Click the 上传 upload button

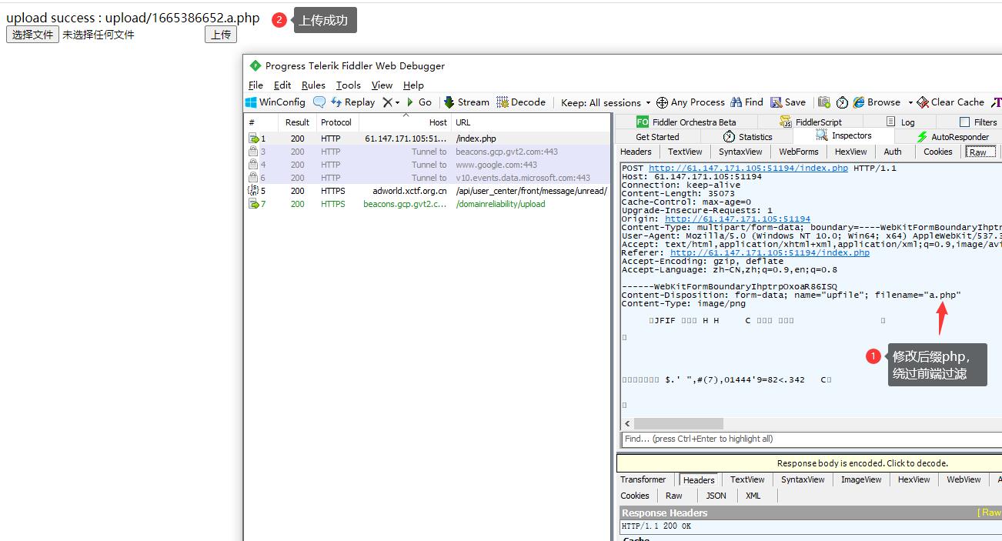tap(221, 35)
